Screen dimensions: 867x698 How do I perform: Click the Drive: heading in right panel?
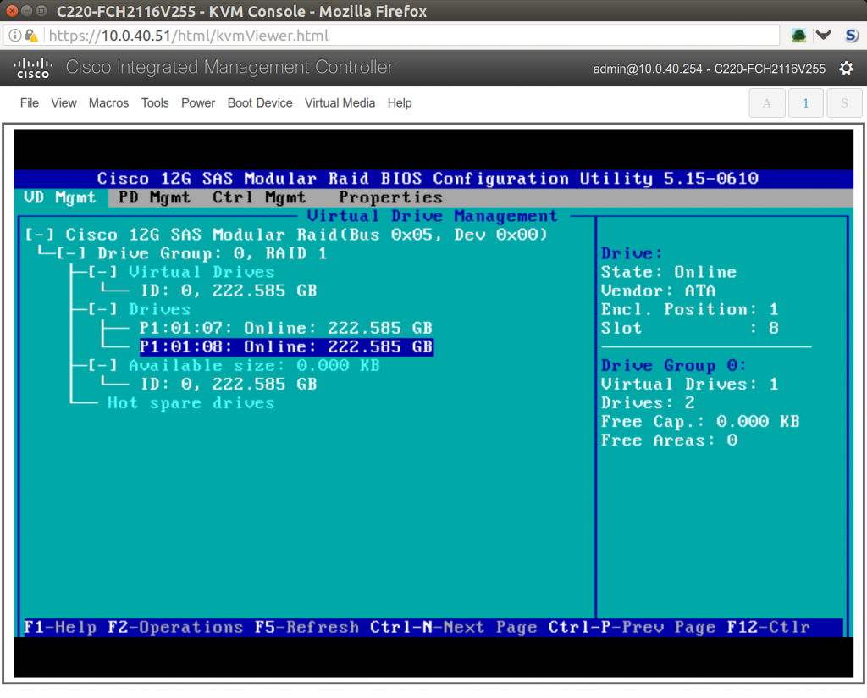click(x=632, y=253)
